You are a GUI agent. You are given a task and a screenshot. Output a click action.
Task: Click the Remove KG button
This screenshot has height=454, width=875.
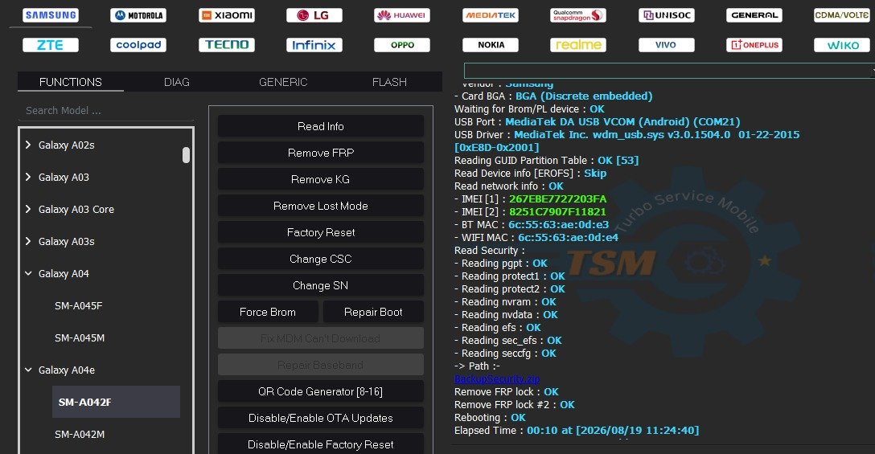[321, 179]
